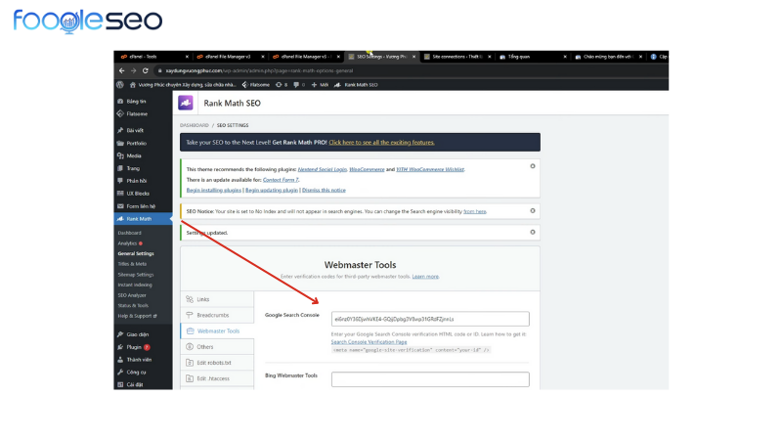This screenshot has height=440, width=782.
Task: Dismiss the plugin recommendation notice
Action: [x=533, y=166]
